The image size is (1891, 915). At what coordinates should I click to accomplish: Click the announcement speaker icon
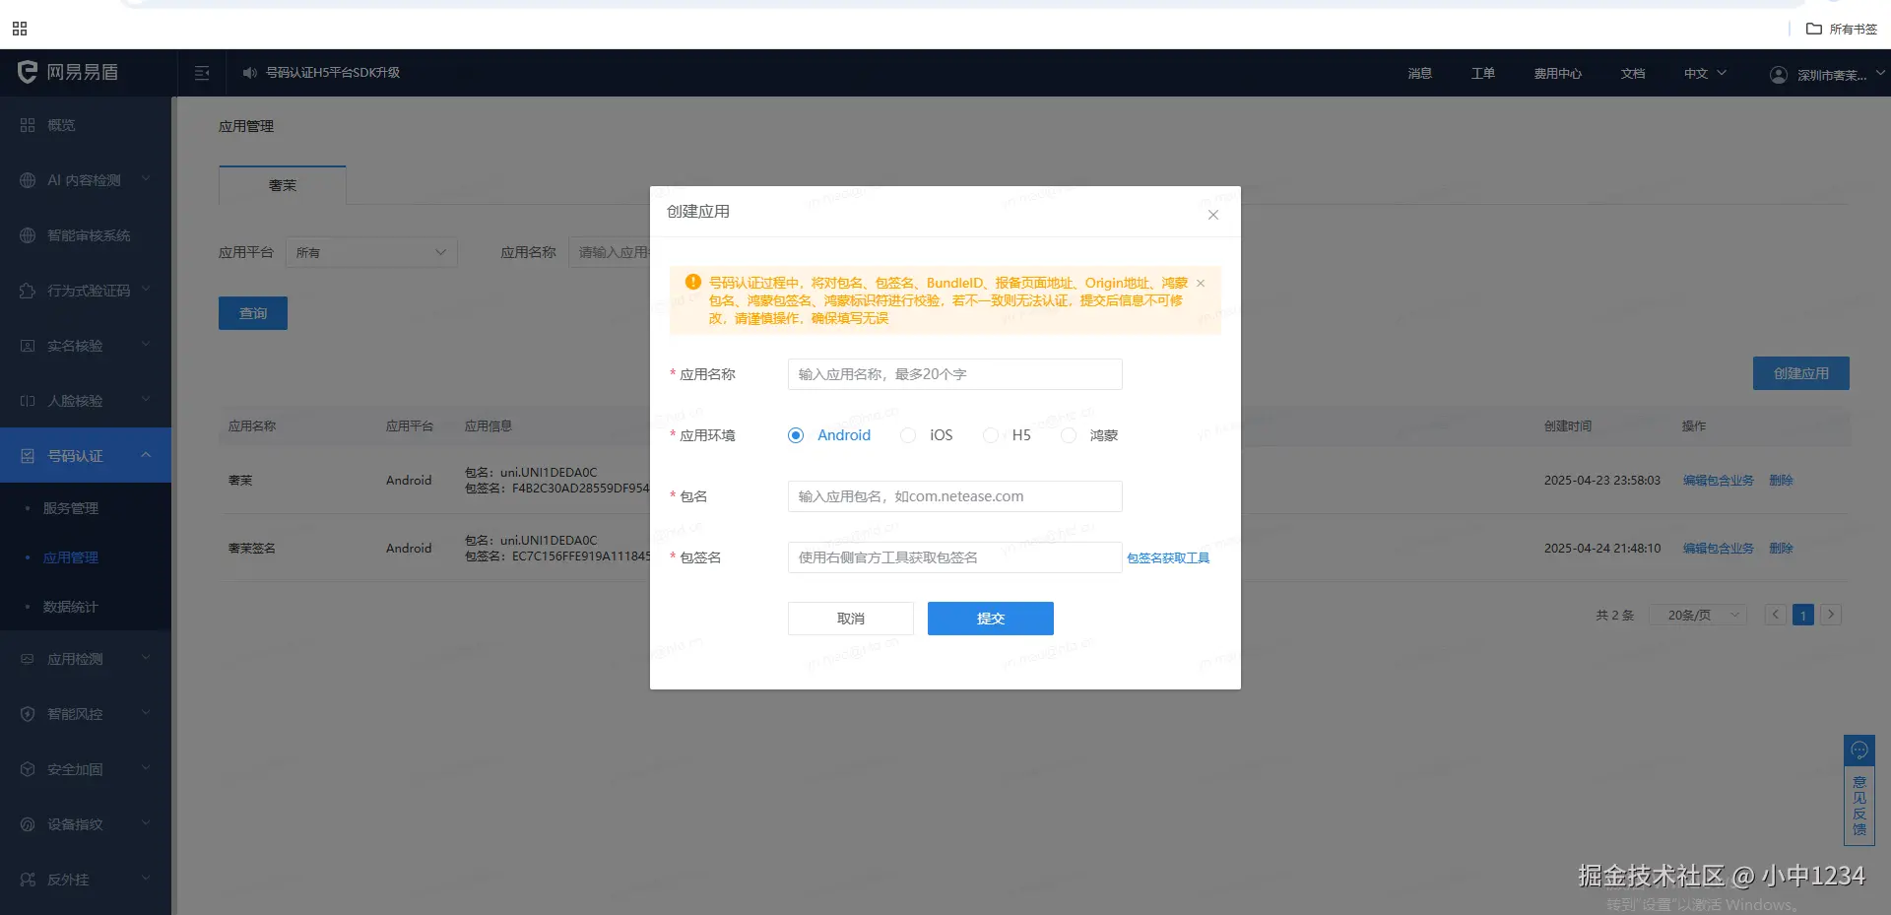click(250, 73)
